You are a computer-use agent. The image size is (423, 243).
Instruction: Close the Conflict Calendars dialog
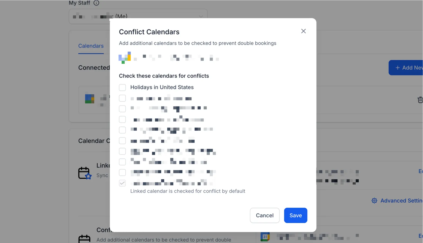point(304,31)
